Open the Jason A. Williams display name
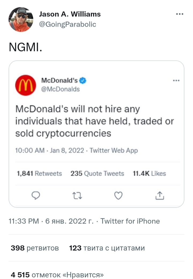 (70, 14)
